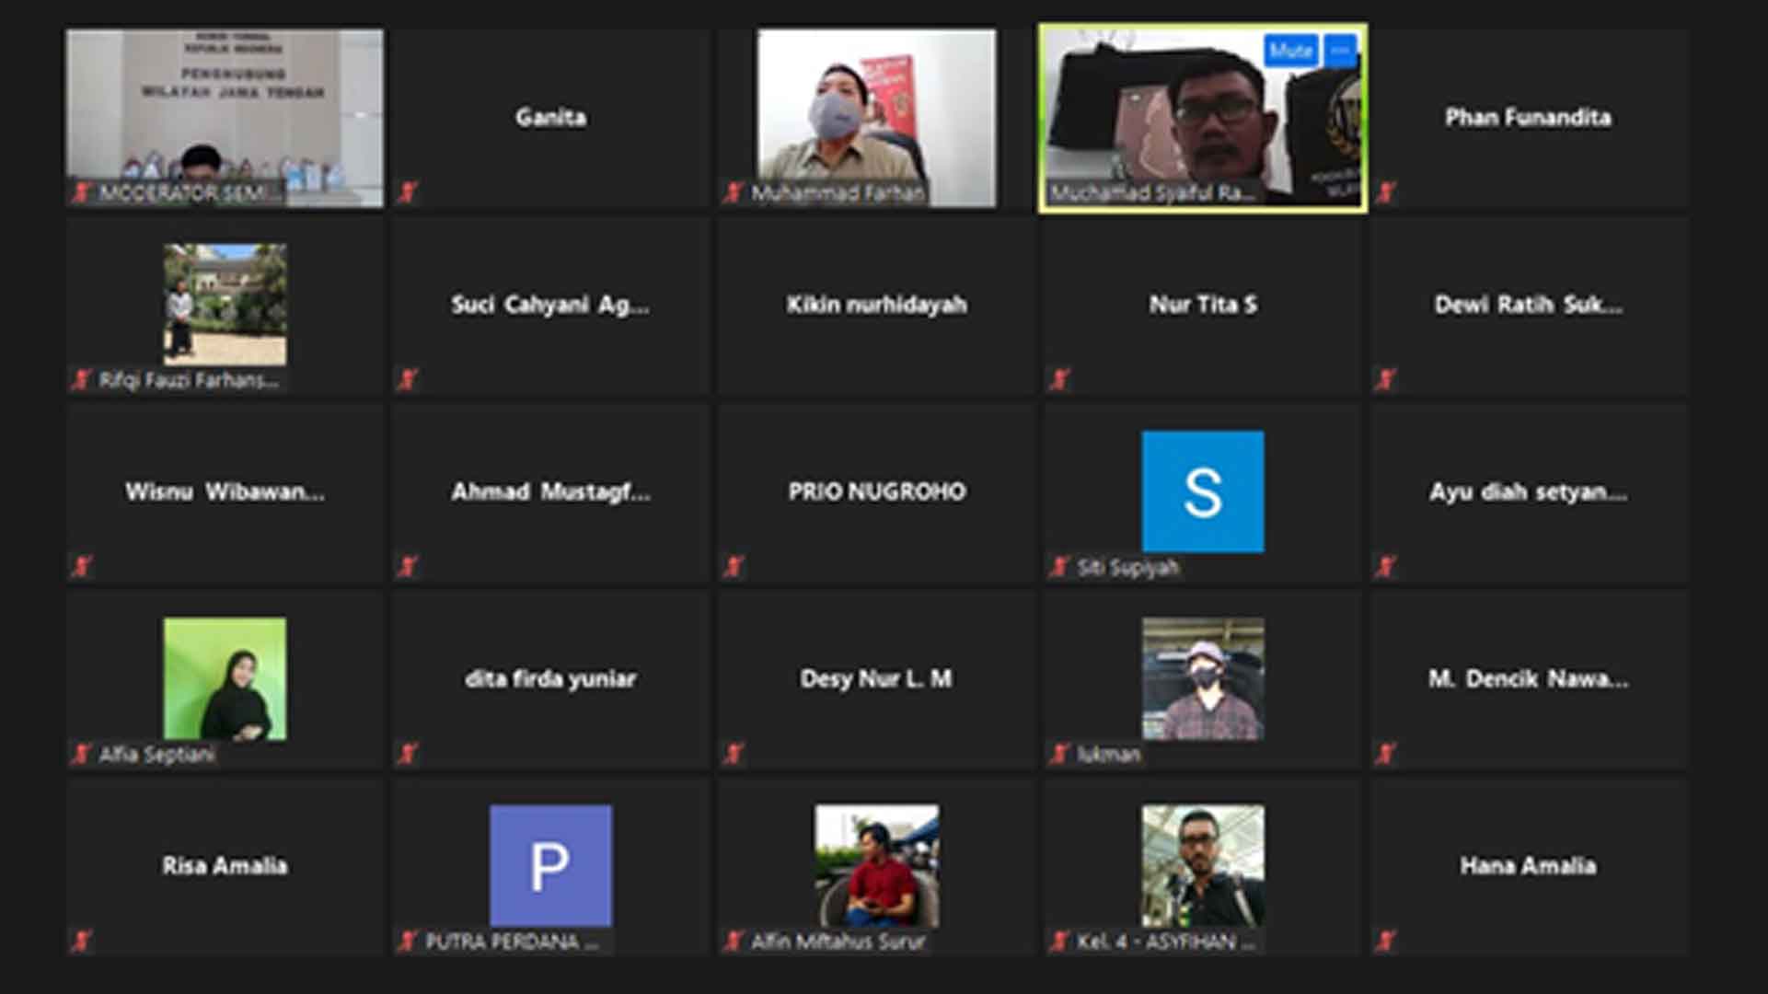Click the purple P avatar of PUTRA PERDANA
Screen dimensions: 1768x994
[550, 865]
